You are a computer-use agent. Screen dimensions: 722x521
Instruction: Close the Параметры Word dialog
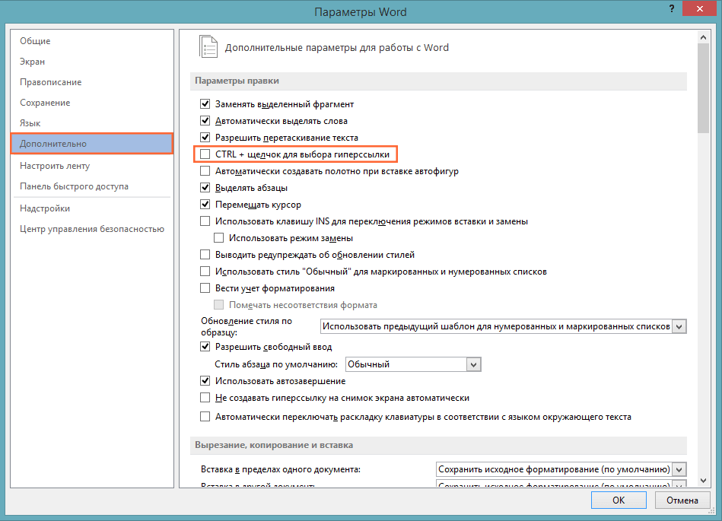[699, 8]
